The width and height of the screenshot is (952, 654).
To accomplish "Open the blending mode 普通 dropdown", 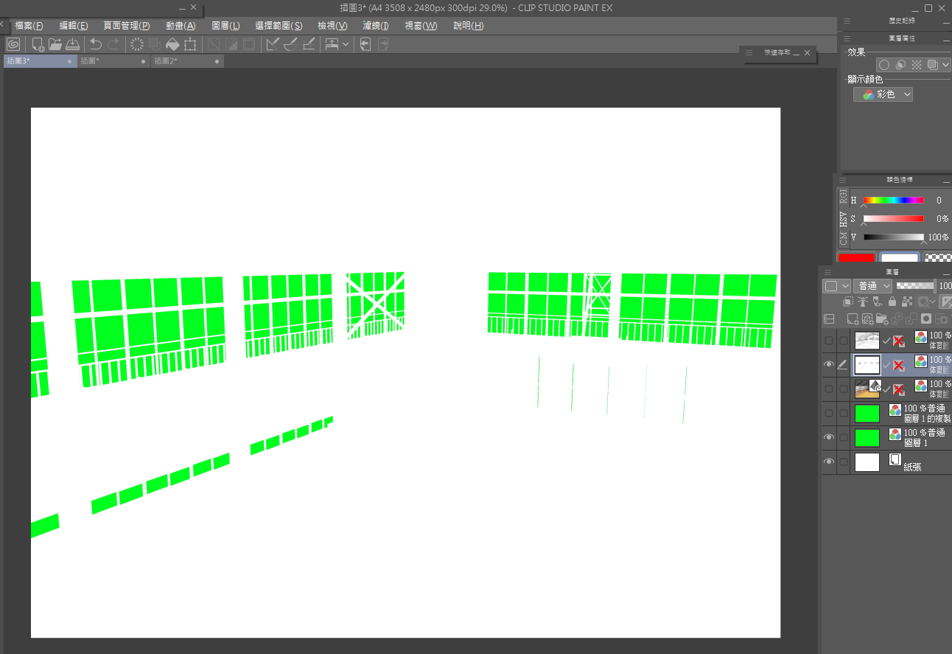I will (872, 285).
